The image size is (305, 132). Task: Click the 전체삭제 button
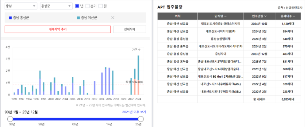[x=130, y=29]
